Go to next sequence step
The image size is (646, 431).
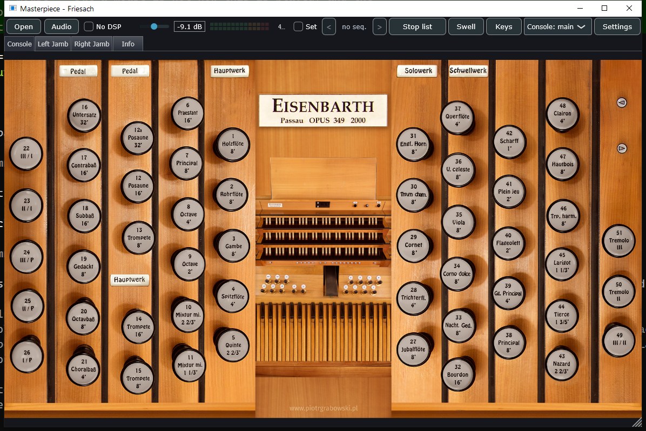pyautogui.click(x=379, y=26)
